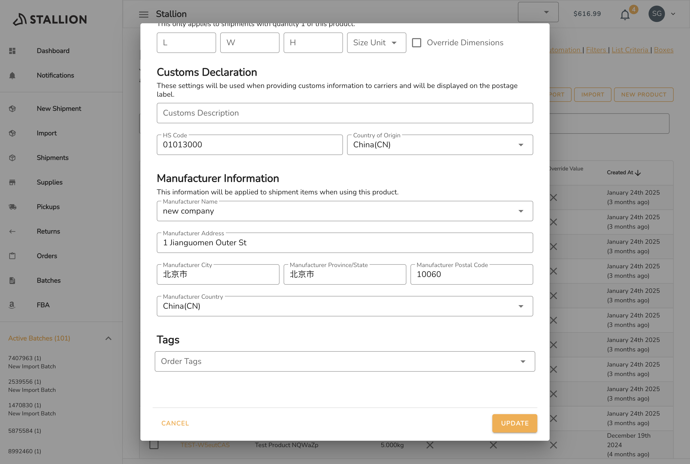Click the NEW PRODUCT button
Screen dimensions: 690x464
[643, 95]
